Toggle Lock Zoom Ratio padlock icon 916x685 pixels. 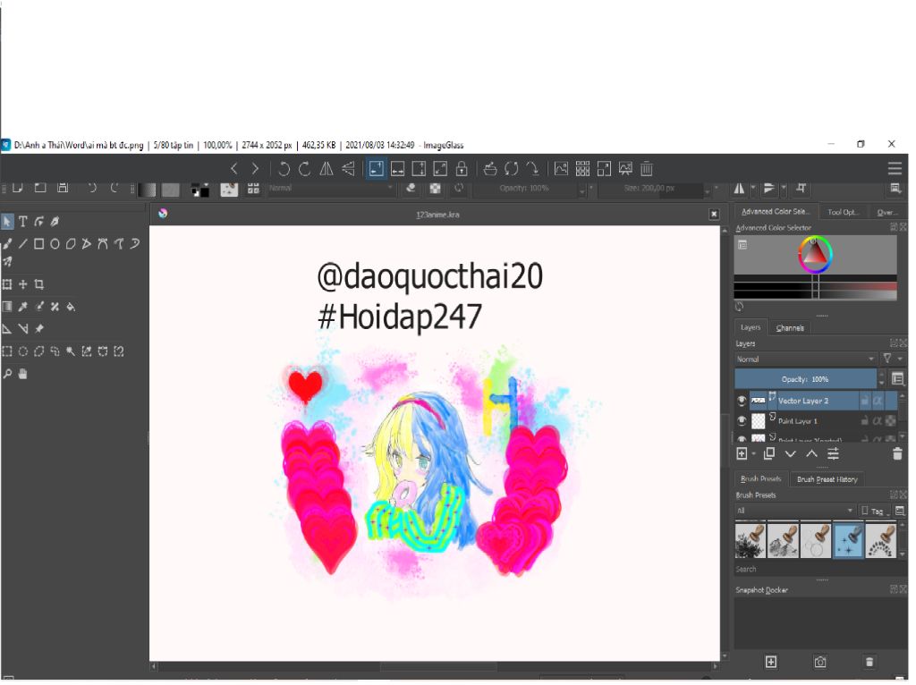[462, 169]
